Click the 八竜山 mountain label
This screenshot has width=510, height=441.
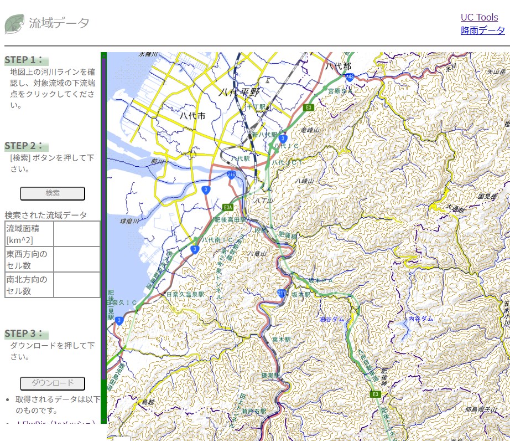[x=257, y=253]
